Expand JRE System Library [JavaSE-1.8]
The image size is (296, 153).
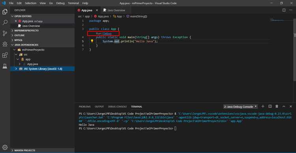pos(16,69)
